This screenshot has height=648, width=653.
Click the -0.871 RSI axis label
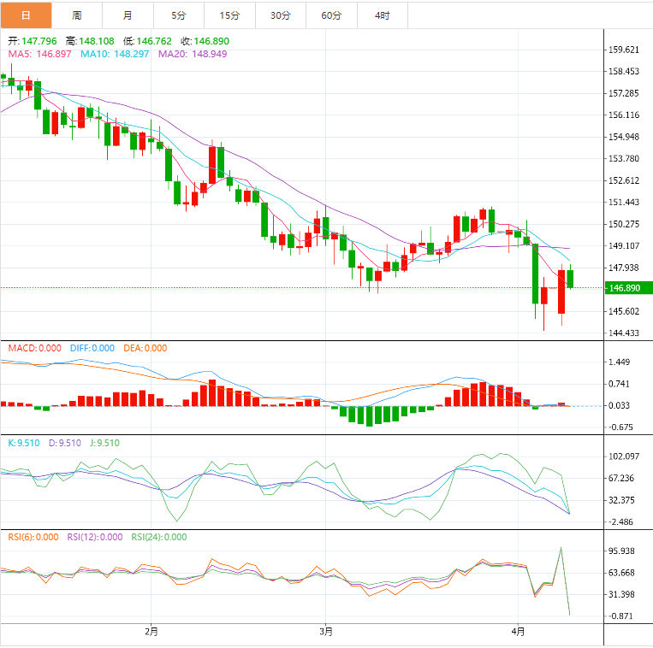621,616
